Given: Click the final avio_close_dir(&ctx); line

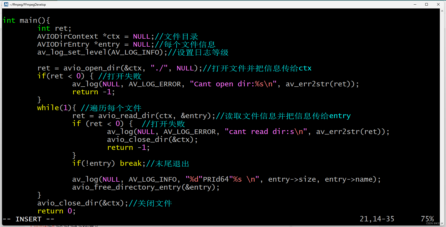Looking at the screenshot, I should [x=83, y=203].
